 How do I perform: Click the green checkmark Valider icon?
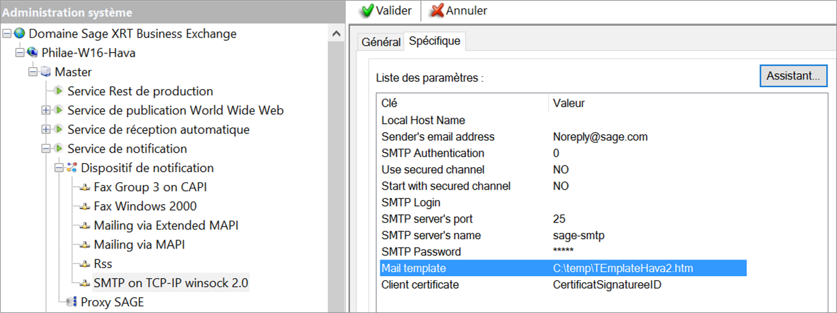367,11
